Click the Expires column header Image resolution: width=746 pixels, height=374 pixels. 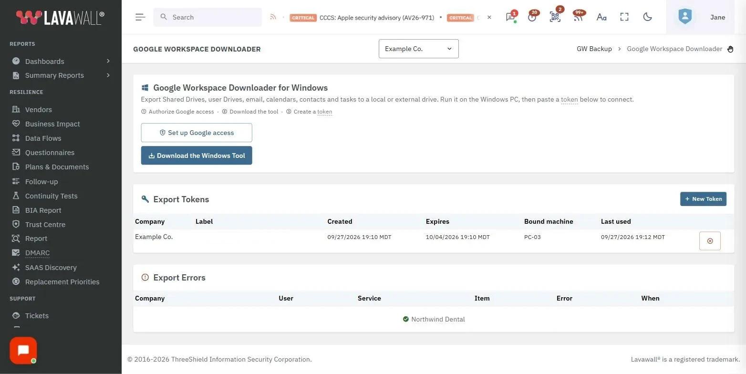coord(437,221)
